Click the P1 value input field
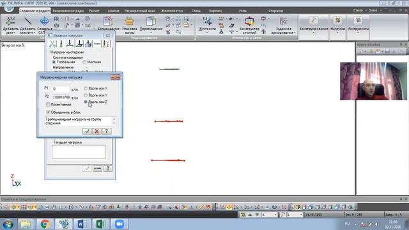409x230 pixels. 61,89
